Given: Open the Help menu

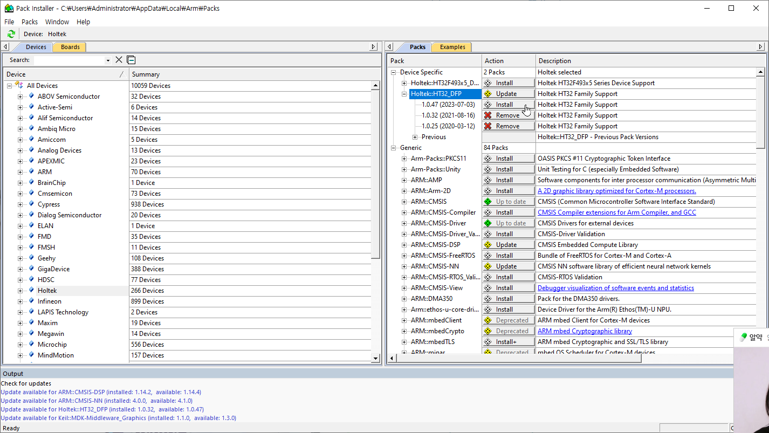Looking at the screenshot, I should tap(83, 22).
